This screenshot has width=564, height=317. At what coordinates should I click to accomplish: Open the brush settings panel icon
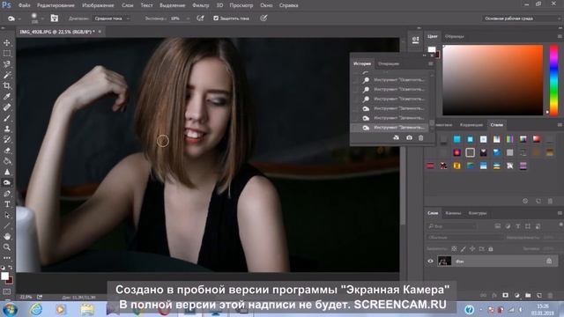(x=55, y=18)
